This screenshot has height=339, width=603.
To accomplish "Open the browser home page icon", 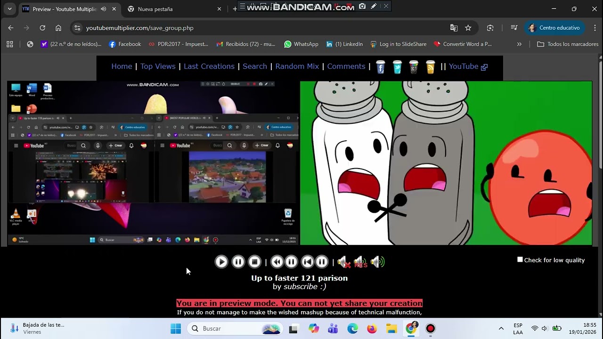I will tap(58, 28).
